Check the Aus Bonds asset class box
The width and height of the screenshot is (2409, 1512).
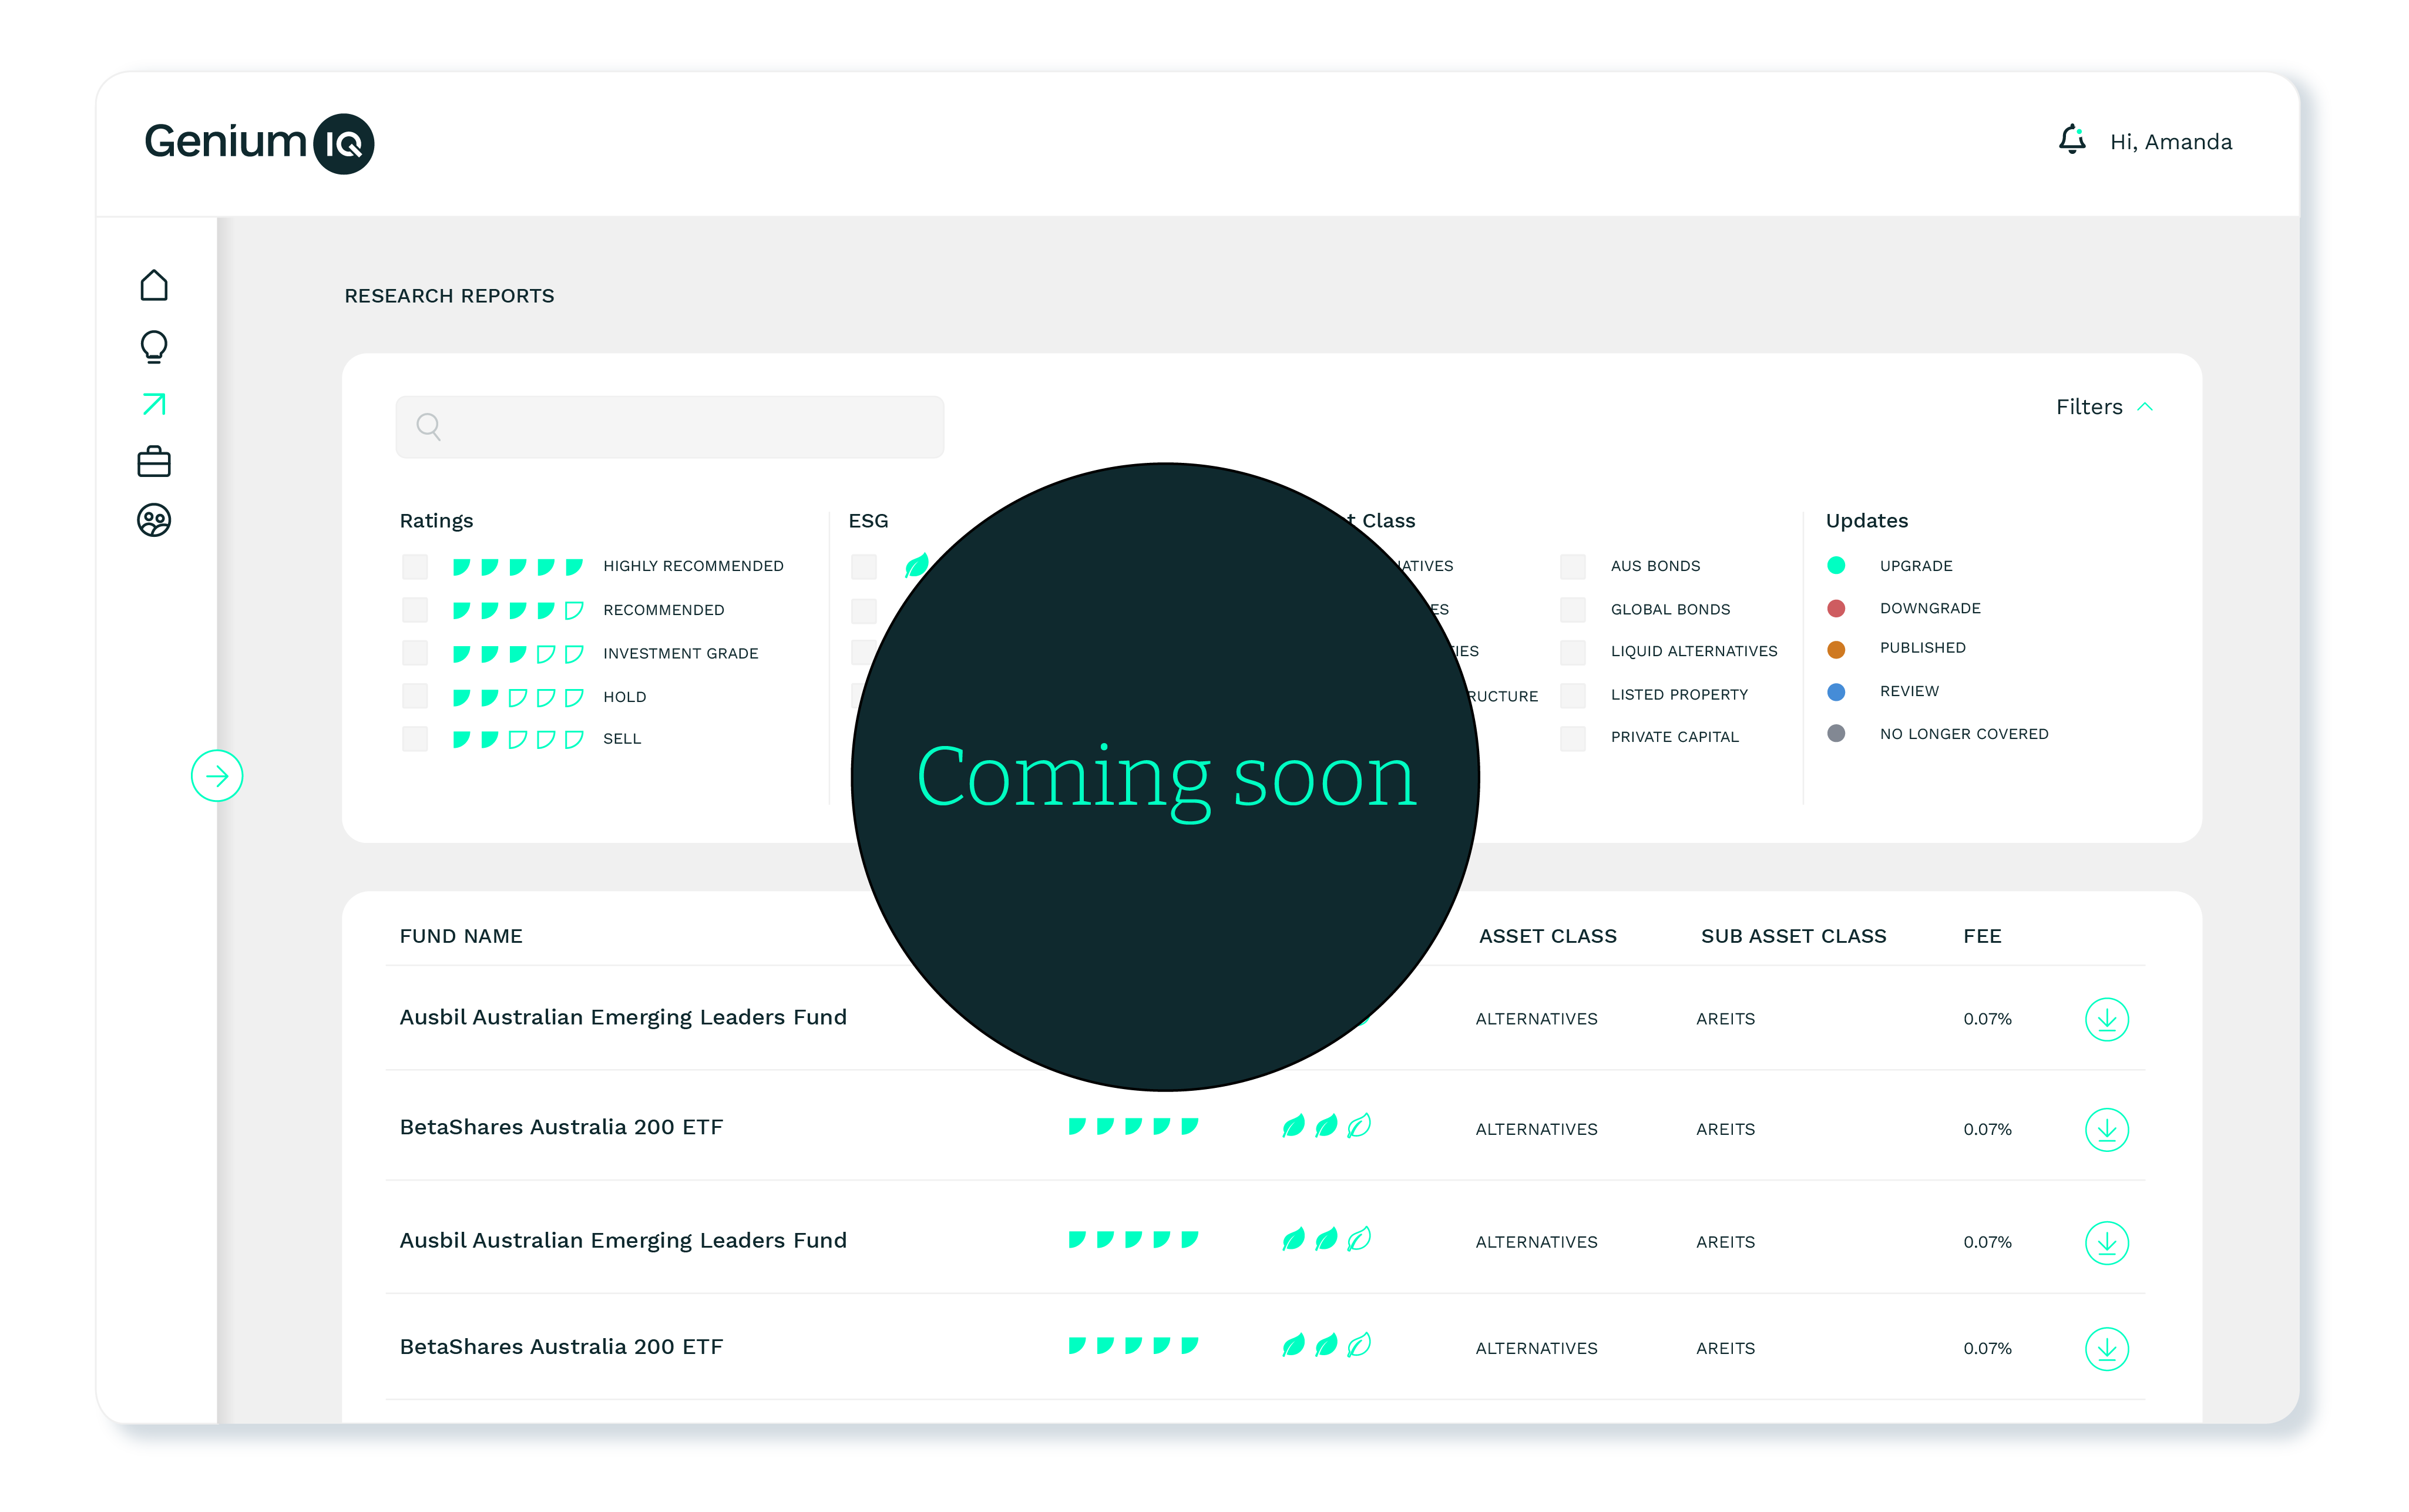1573,567
